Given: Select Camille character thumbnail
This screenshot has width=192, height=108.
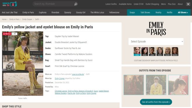Looking at the screenshot, I should click(167, 52).
